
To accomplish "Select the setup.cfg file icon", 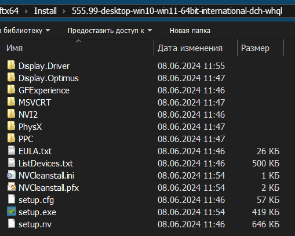I will coord(12,199).
